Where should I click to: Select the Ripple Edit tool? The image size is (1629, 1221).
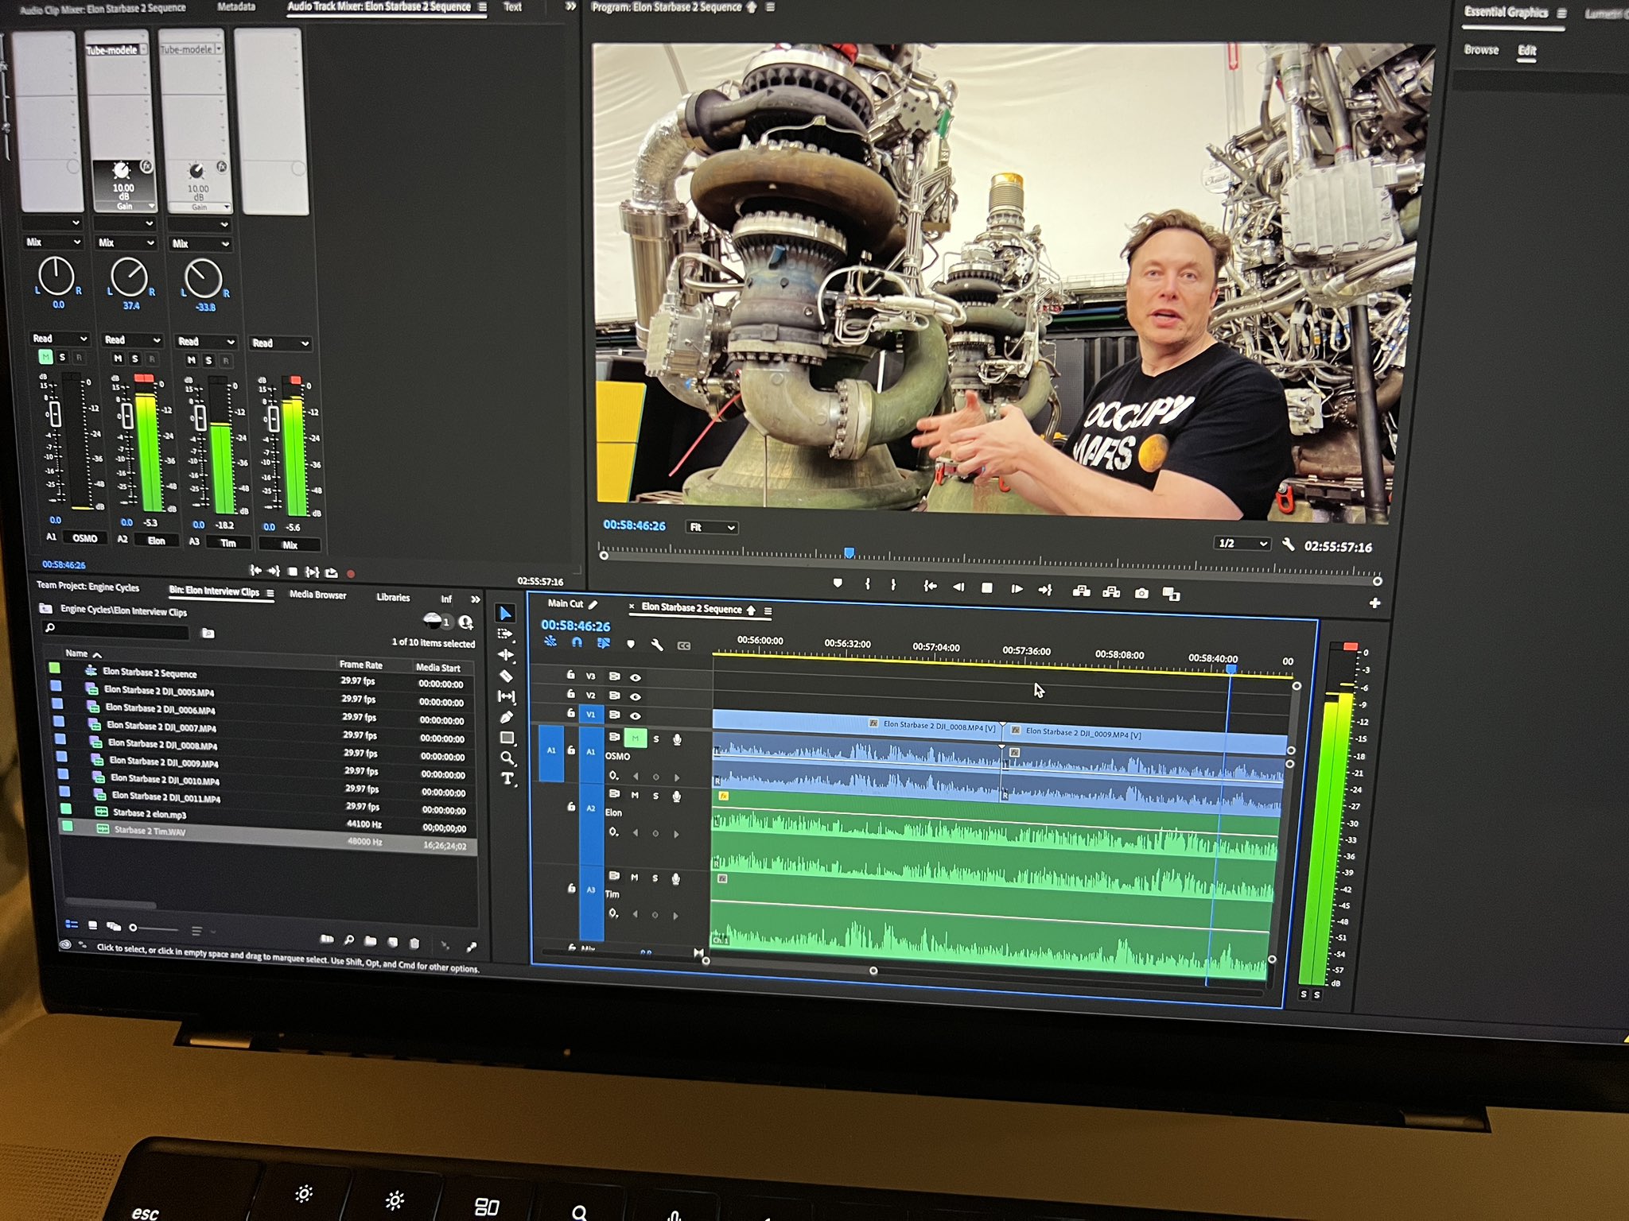pyautogui.click(x=506, y=655)
